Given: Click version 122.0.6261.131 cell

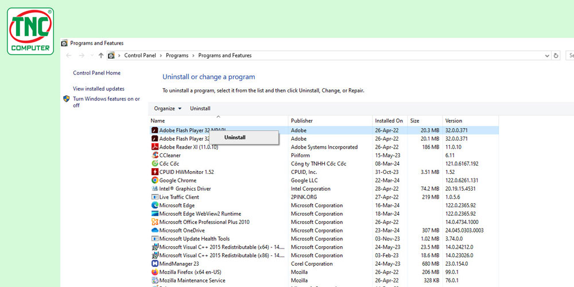Looking at the screenshot, I should click(x=461, y=180).
